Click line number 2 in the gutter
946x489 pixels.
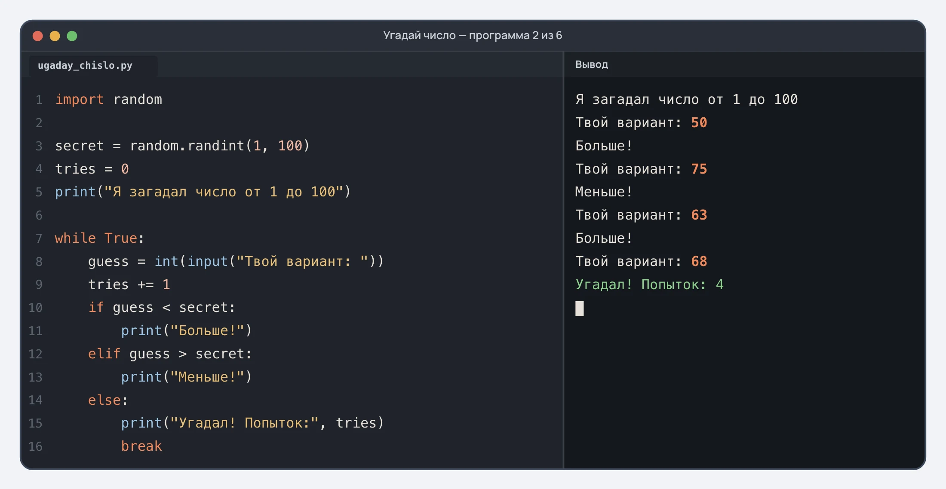pos(39,123)
